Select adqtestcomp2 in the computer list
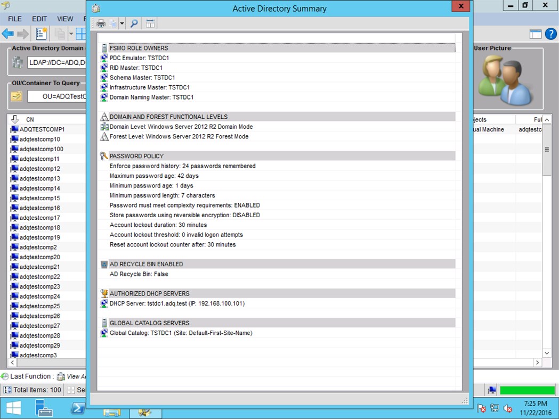The height and width of the screenshot is (419, 559). [38, 247]
